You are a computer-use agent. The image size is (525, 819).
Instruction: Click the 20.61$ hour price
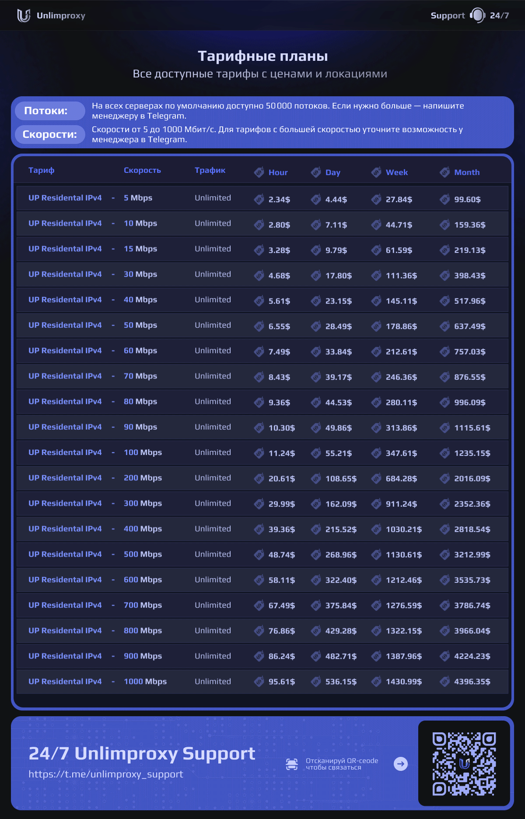[x=282, y=479]
